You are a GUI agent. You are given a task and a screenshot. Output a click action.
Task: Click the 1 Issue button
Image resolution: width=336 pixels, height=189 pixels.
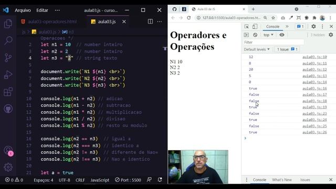click(287, 49)
